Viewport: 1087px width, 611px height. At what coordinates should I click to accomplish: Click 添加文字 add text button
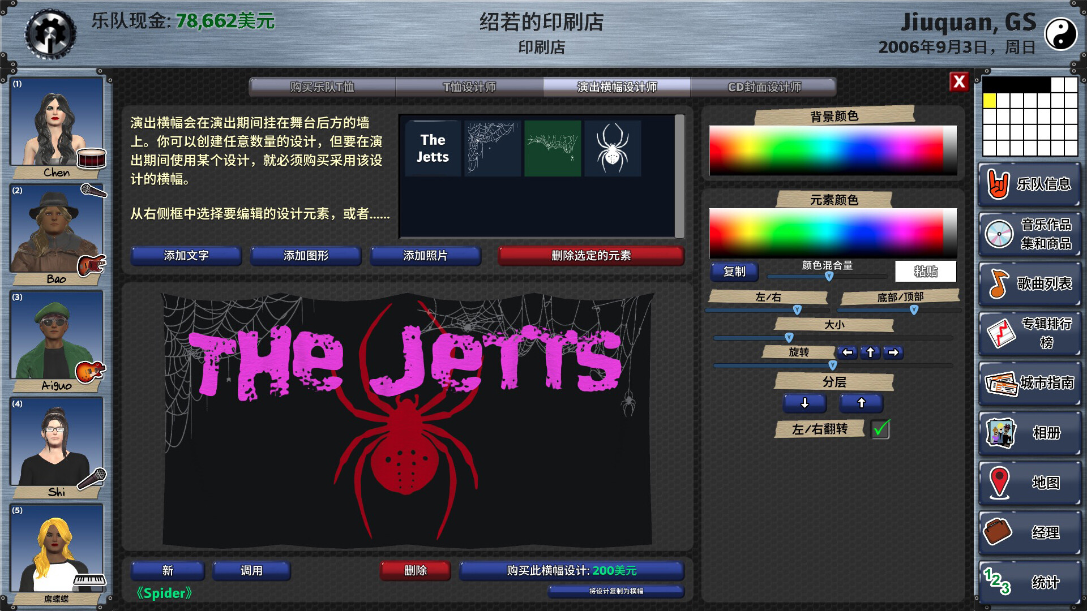[186, 256]
